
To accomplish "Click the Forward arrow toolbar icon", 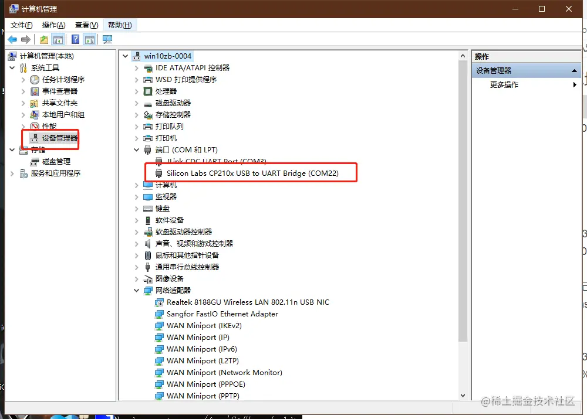I will pos(26,39).
